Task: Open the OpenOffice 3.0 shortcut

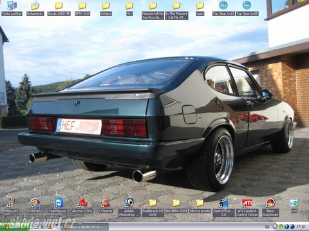Action: tap(223, 207)
